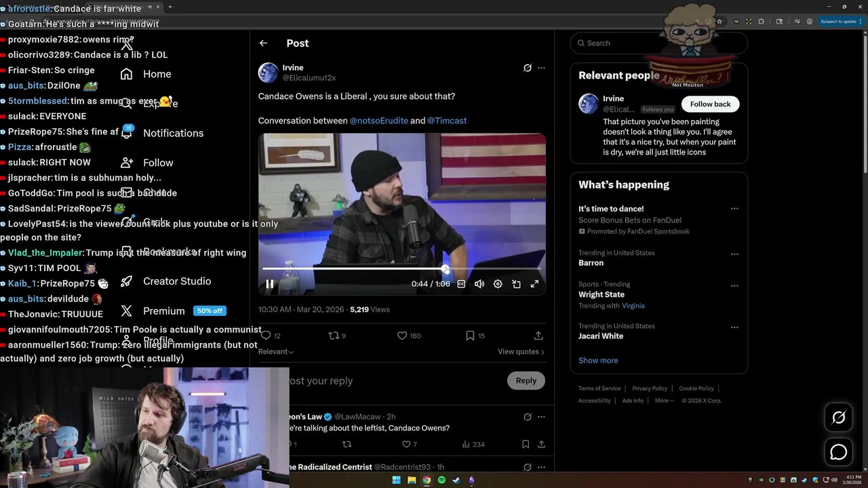The width and height of the screenshot is (868, 488).
Task: Open Chrome profile avatar icon
Action: [810, 22]
